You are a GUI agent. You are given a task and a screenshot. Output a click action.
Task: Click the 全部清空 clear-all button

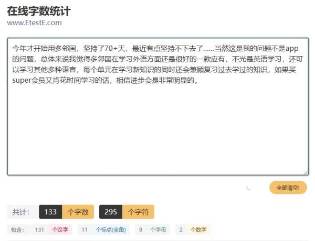coord(288,188)
